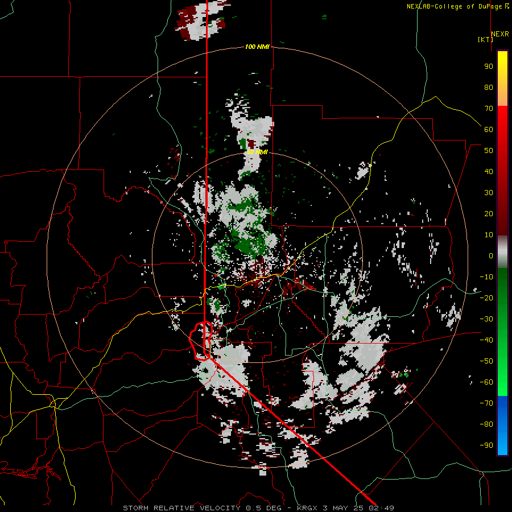Click the 0 value on velocity scale
Viewport: 512px width, 512px height.
491,255
